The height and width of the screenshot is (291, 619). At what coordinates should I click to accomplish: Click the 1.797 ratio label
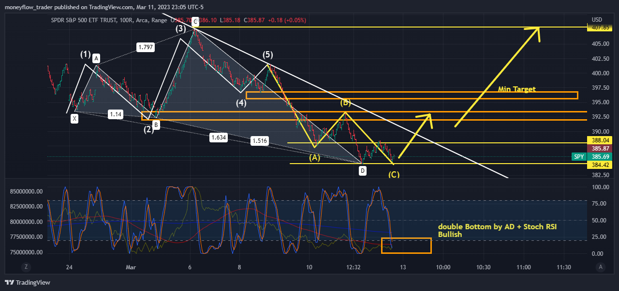pos(145,47)
